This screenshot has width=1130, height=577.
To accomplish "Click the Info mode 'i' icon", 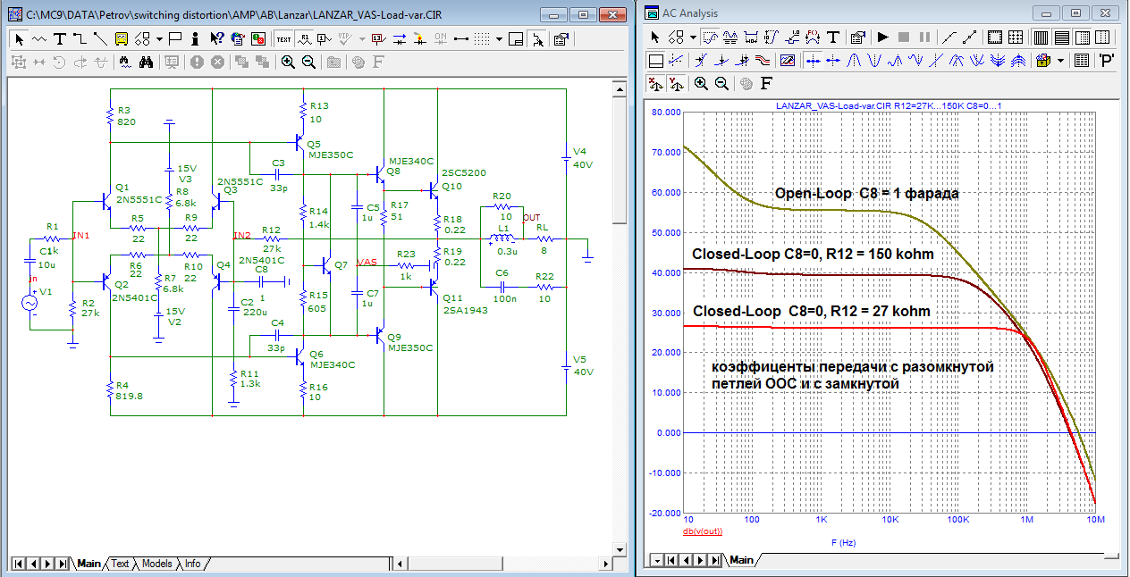I will pyautogui.click(x=195, y=38).
